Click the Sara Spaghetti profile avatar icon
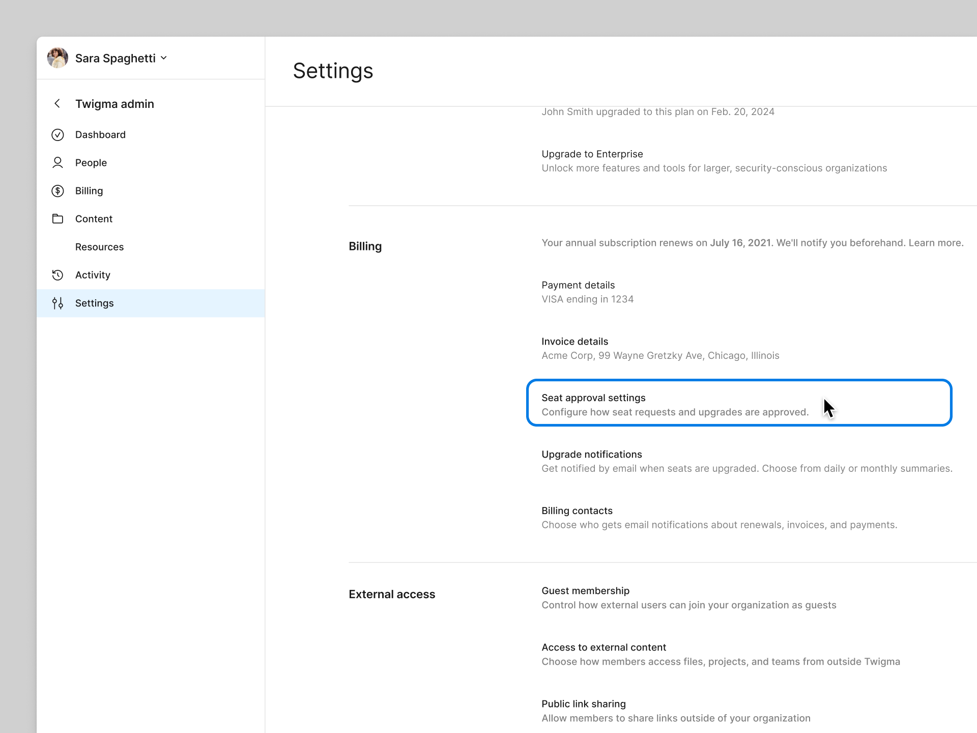977x733 pixels. point(58,58)
